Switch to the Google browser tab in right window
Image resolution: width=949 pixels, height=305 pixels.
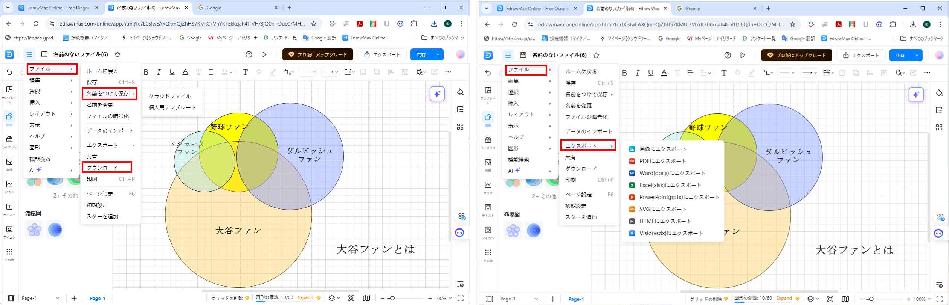(x=716, y=9)
